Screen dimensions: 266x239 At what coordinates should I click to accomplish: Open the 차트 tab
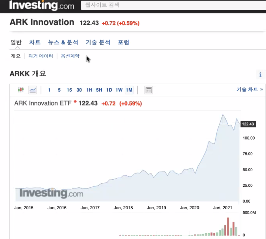click(x=35, y=42)
